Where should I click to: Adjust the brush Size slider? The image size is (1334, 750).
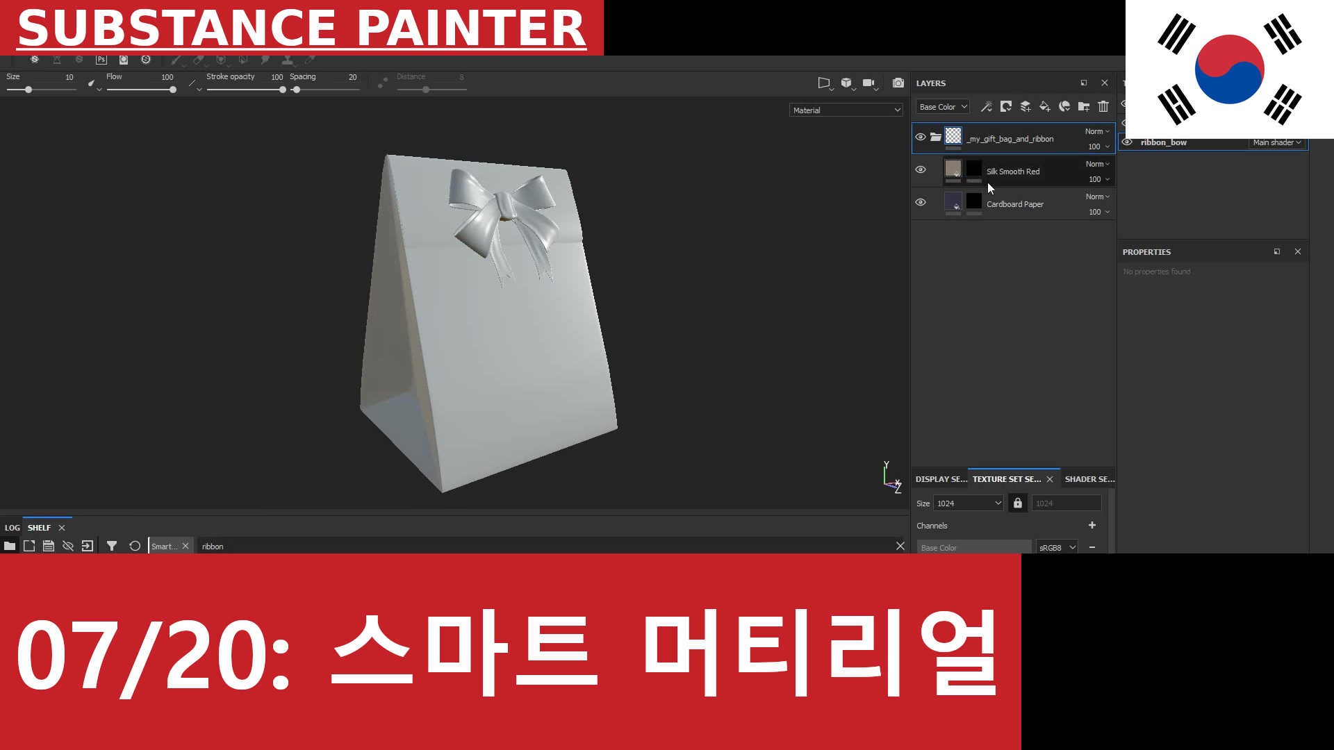pyautogui.click(x=41, y=90)
